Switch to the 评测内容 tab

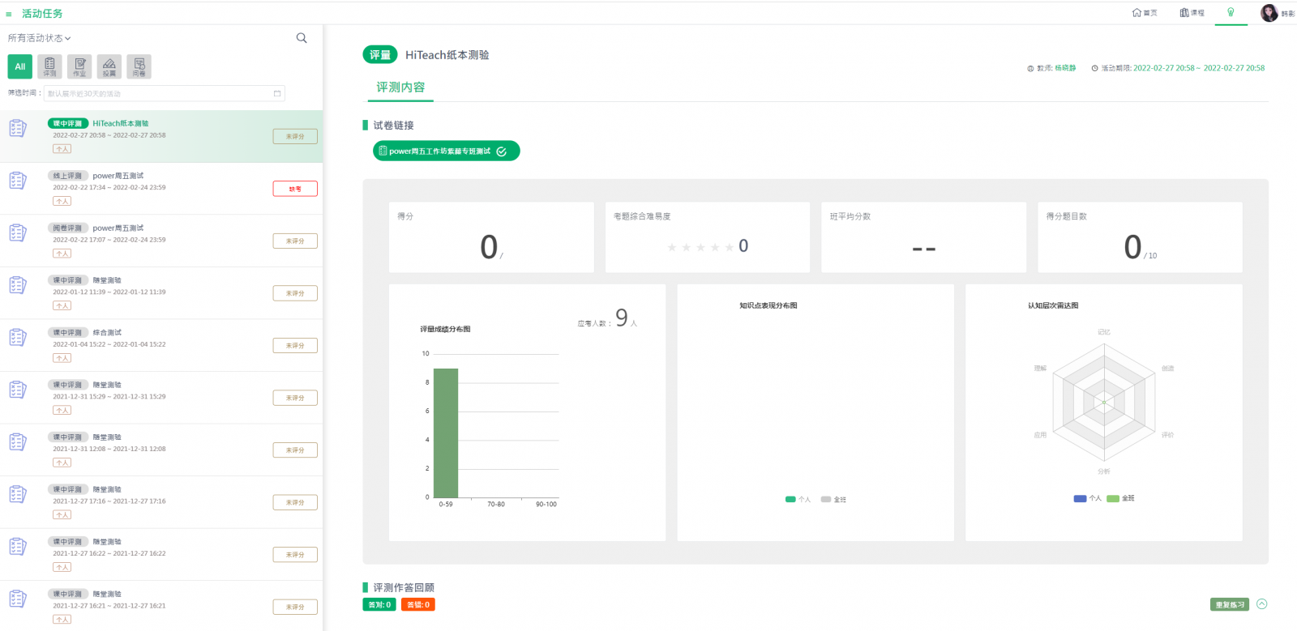400,87
